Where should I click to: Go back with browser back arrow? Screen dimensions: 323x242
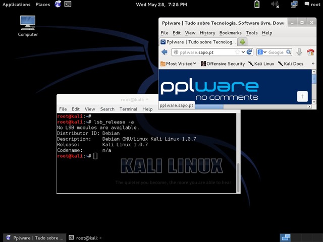165,52
